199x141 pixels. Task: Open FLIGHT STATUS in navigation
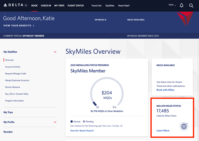(76, 6)
